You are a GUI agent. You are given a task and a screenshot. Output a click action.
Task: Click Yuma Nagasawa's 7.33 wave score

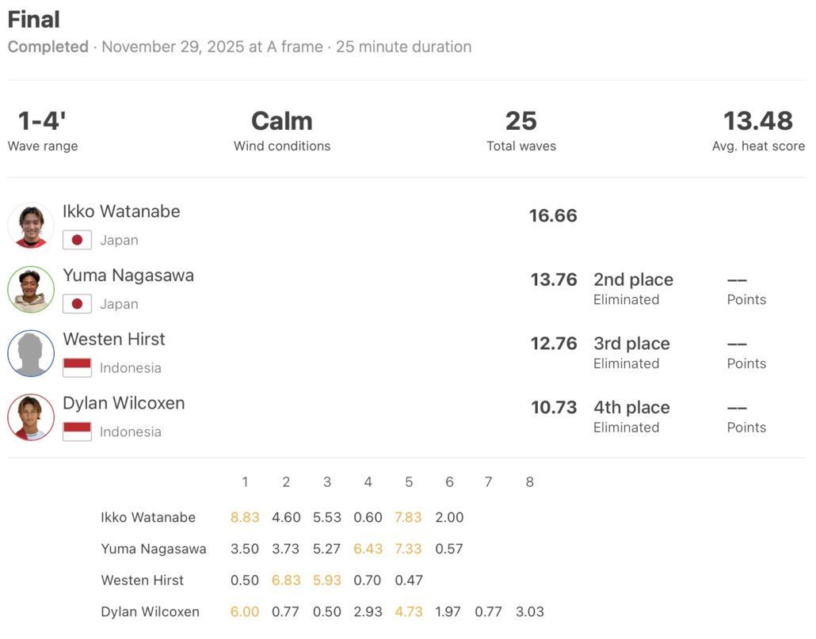click(409, 549)
